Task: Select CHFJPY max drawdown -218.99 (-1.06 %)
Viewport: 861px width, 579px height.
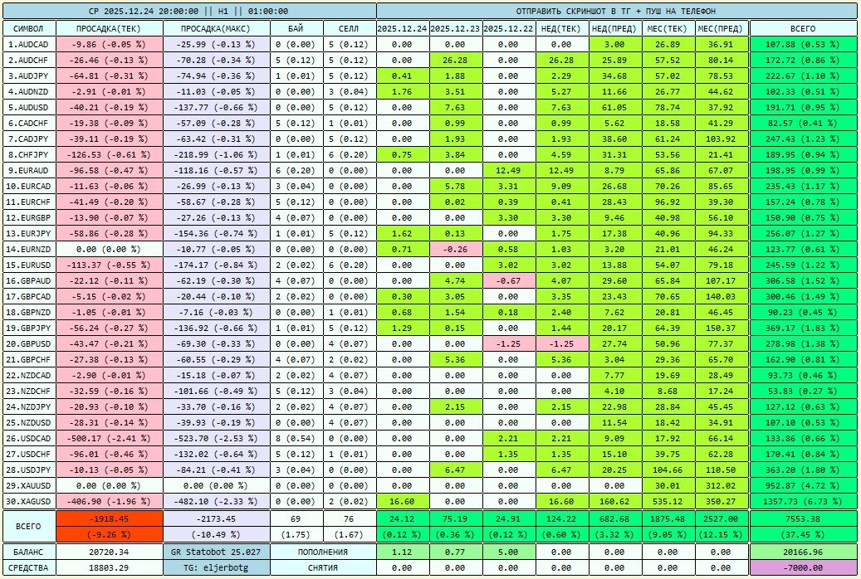Action: [x=216, y=155]
